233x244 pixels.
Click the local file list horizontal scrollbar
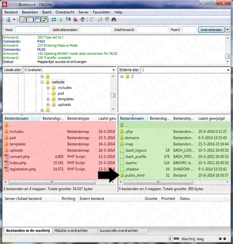pos(52,182)
